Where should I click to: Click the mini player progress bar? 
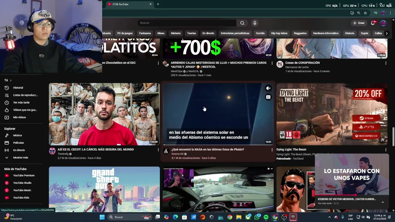[352, 195]
